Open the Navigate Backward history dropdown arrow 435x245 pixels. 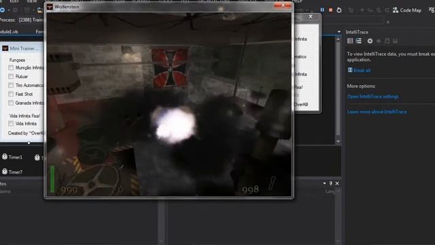tap(9, 10)
